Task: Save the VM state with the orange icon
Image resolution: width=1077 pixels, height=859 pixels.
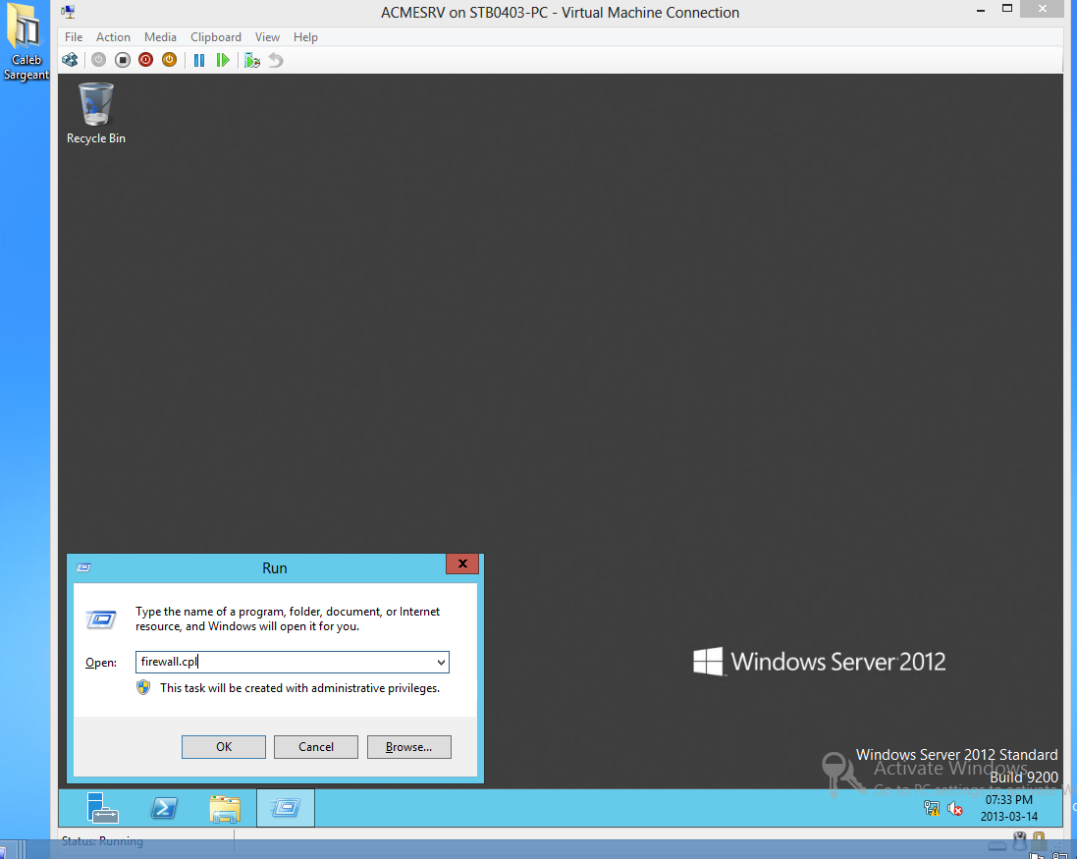Action: (x=169, y=61)
